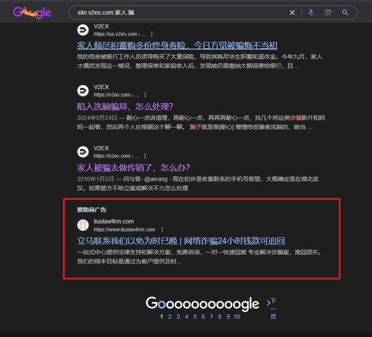Open three-dot menu for 陷入洗脑骗局 result

click(x=145, y=95)
